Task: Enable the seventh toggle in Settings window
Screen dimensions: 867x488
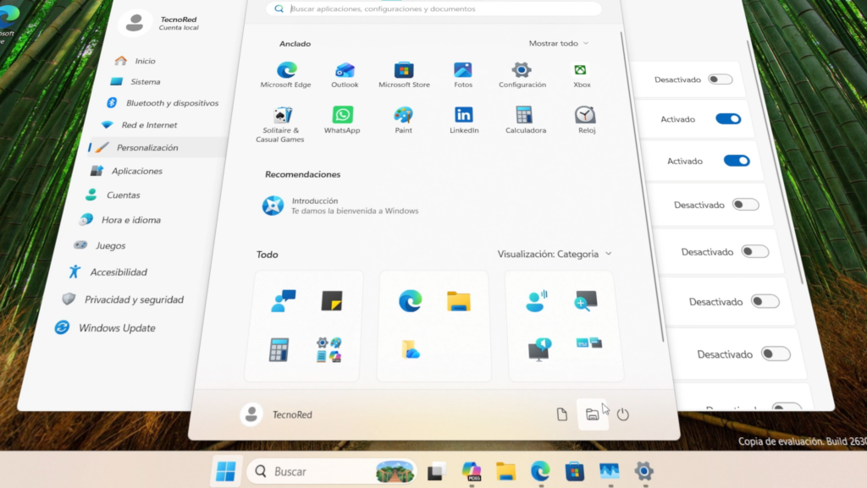Action: tap(776, 354)
